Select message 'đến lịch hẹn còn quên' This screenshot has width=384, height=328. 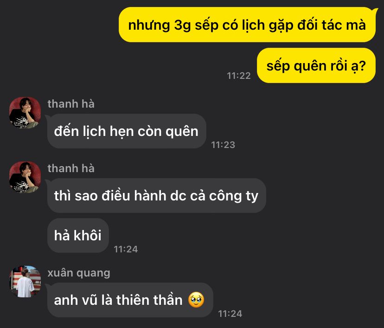[x=127, y=131]
